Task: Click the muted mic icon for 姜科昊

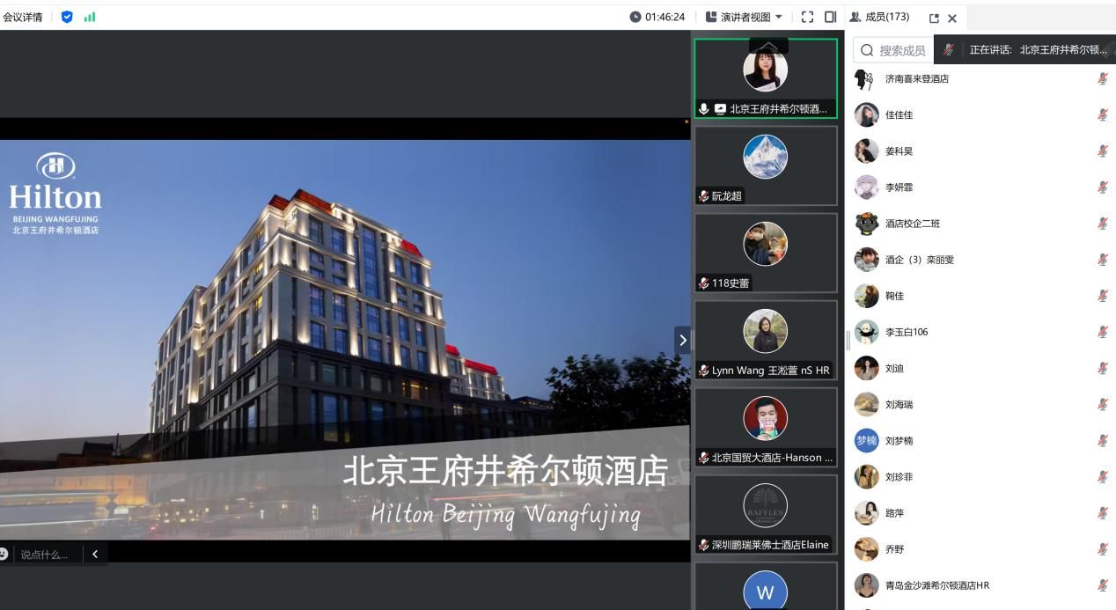Action: (1102, 151)
